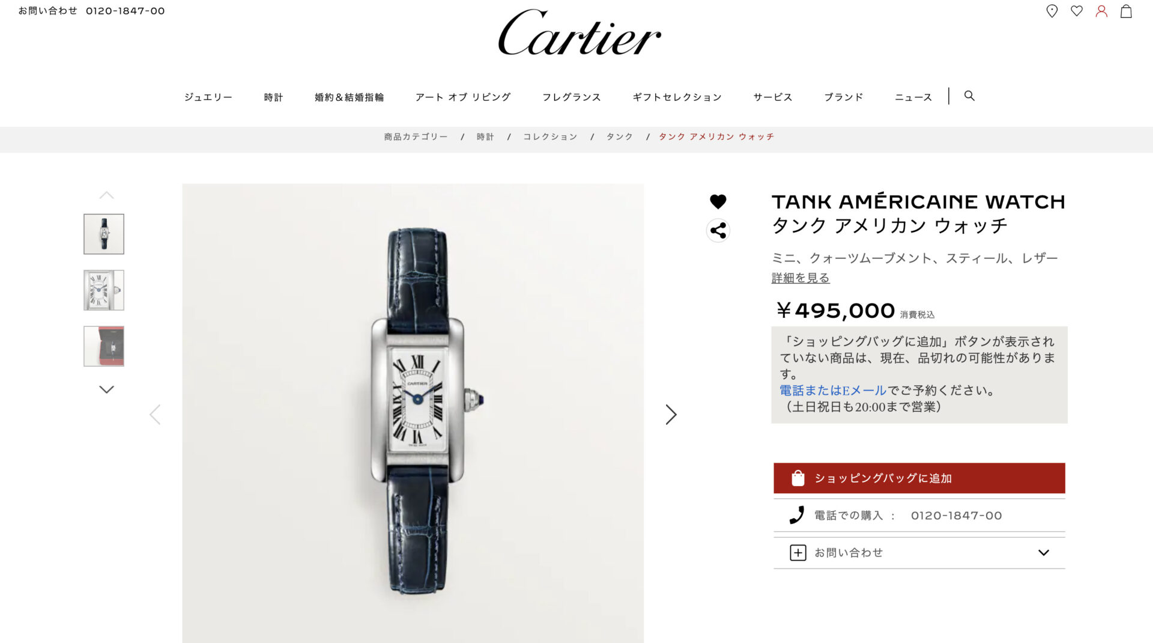The width and height of the screenshot is (1153, 643).
Task: Click the 電話またはEメール link
Action: pyautogui.click(x=832, y=391)
